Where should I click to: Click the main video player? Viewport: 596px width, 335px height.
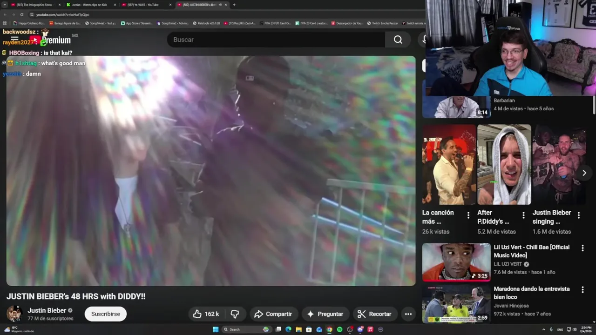211,171
